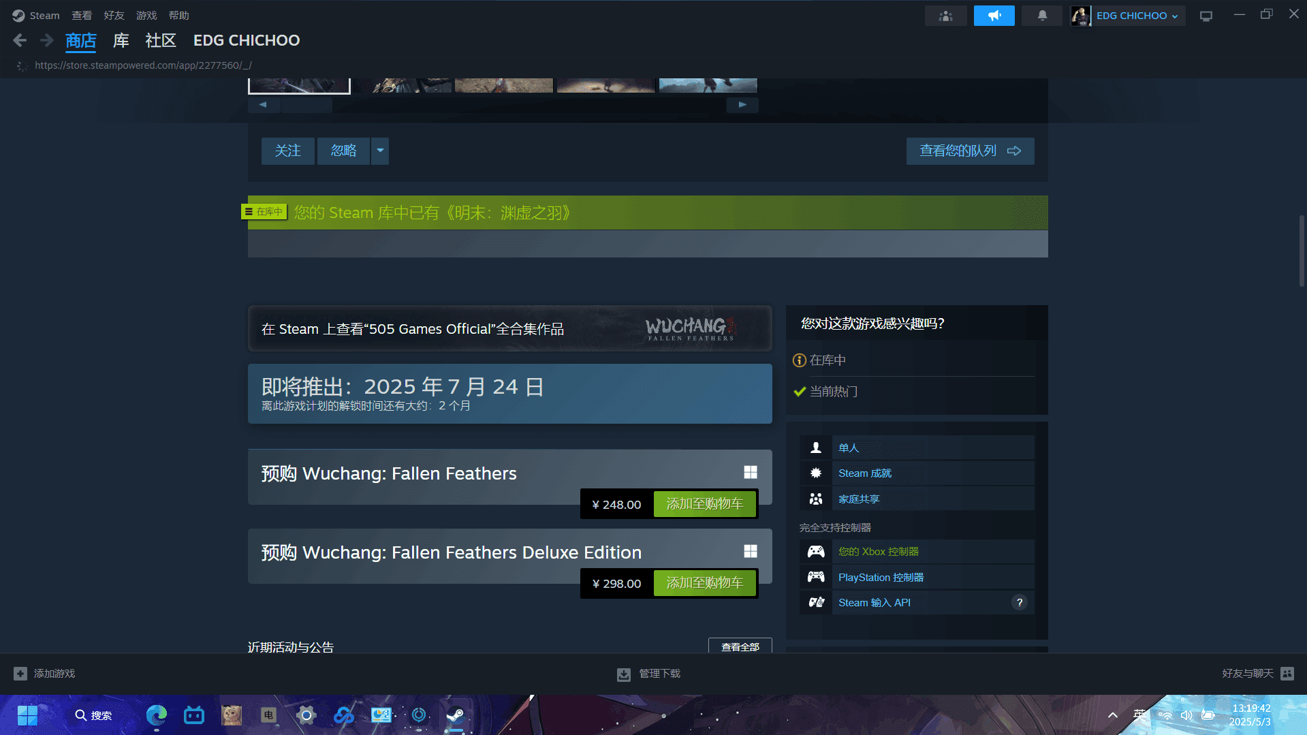Viewport: 1307px width, 735px height.
Task: Expand the ignore options dropdown arrow
Action: pos(380,151)
